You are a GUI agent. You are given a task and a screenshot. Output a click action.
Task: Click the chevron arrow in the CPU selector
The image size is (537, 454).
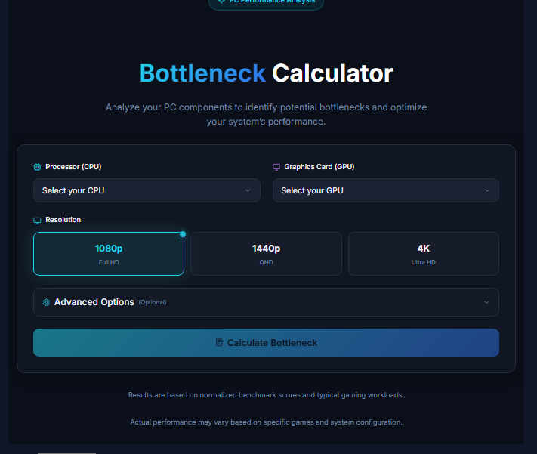tap(248, 190)
